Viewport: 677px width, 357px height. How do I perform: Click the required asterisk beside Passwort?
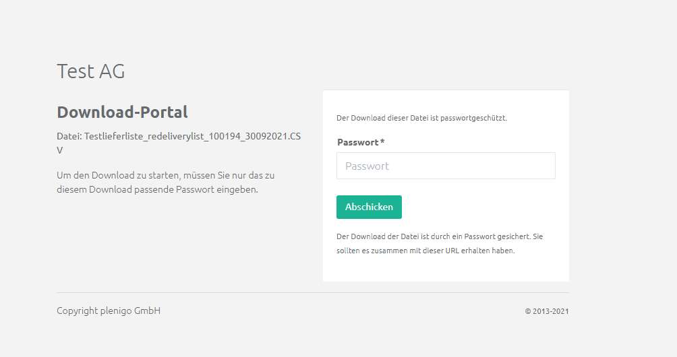coord(382,141)
